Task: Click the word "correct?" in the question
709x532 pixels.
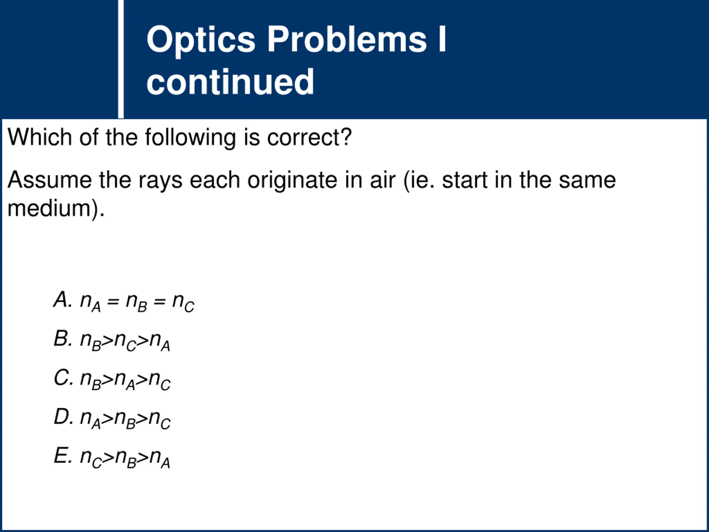Action: tap(310, 137)
